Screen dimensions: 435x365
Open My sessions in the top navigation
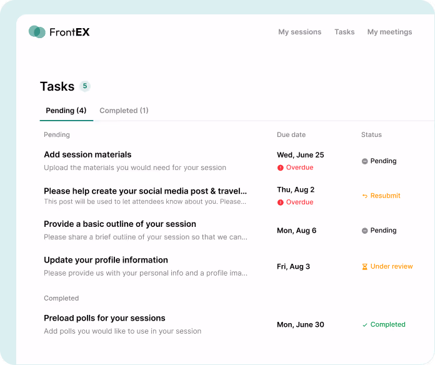[x=299, y=32]
